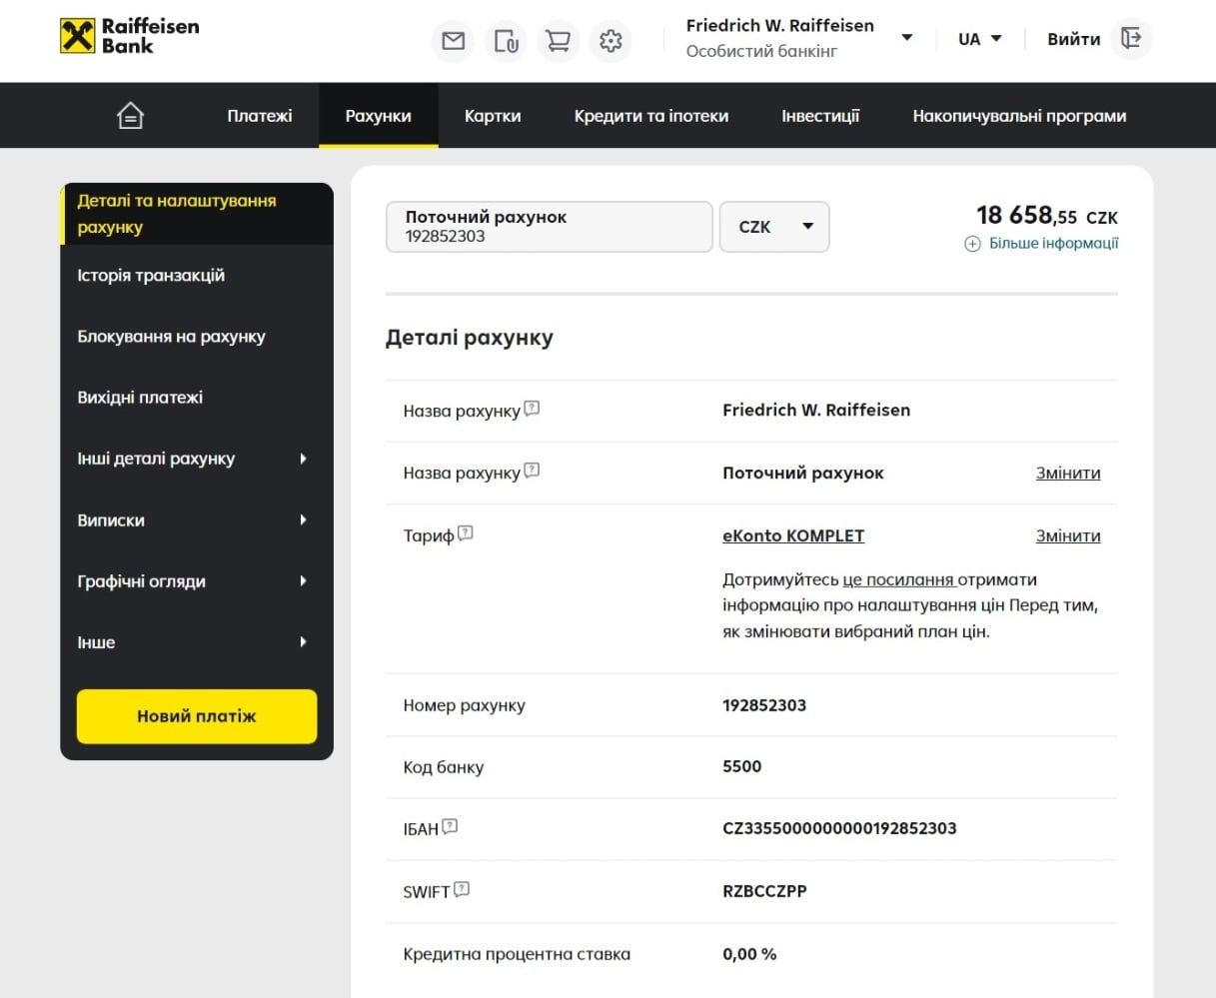The height and width of the screenshot is (998, 1216).
Task: Open the documents attachment icon
Action: tap(507, 41)
